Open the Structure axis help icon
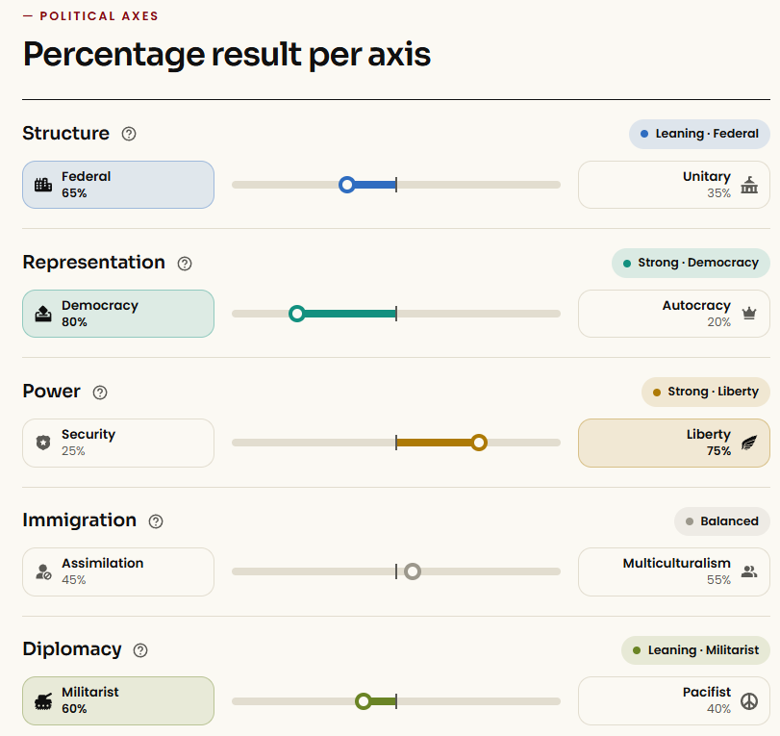This screenshot has height=736, width=780. 129,134
